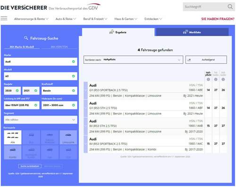Select the Limousine body type tile
This screenshot has width=236, height=187.
pos(68,137)
